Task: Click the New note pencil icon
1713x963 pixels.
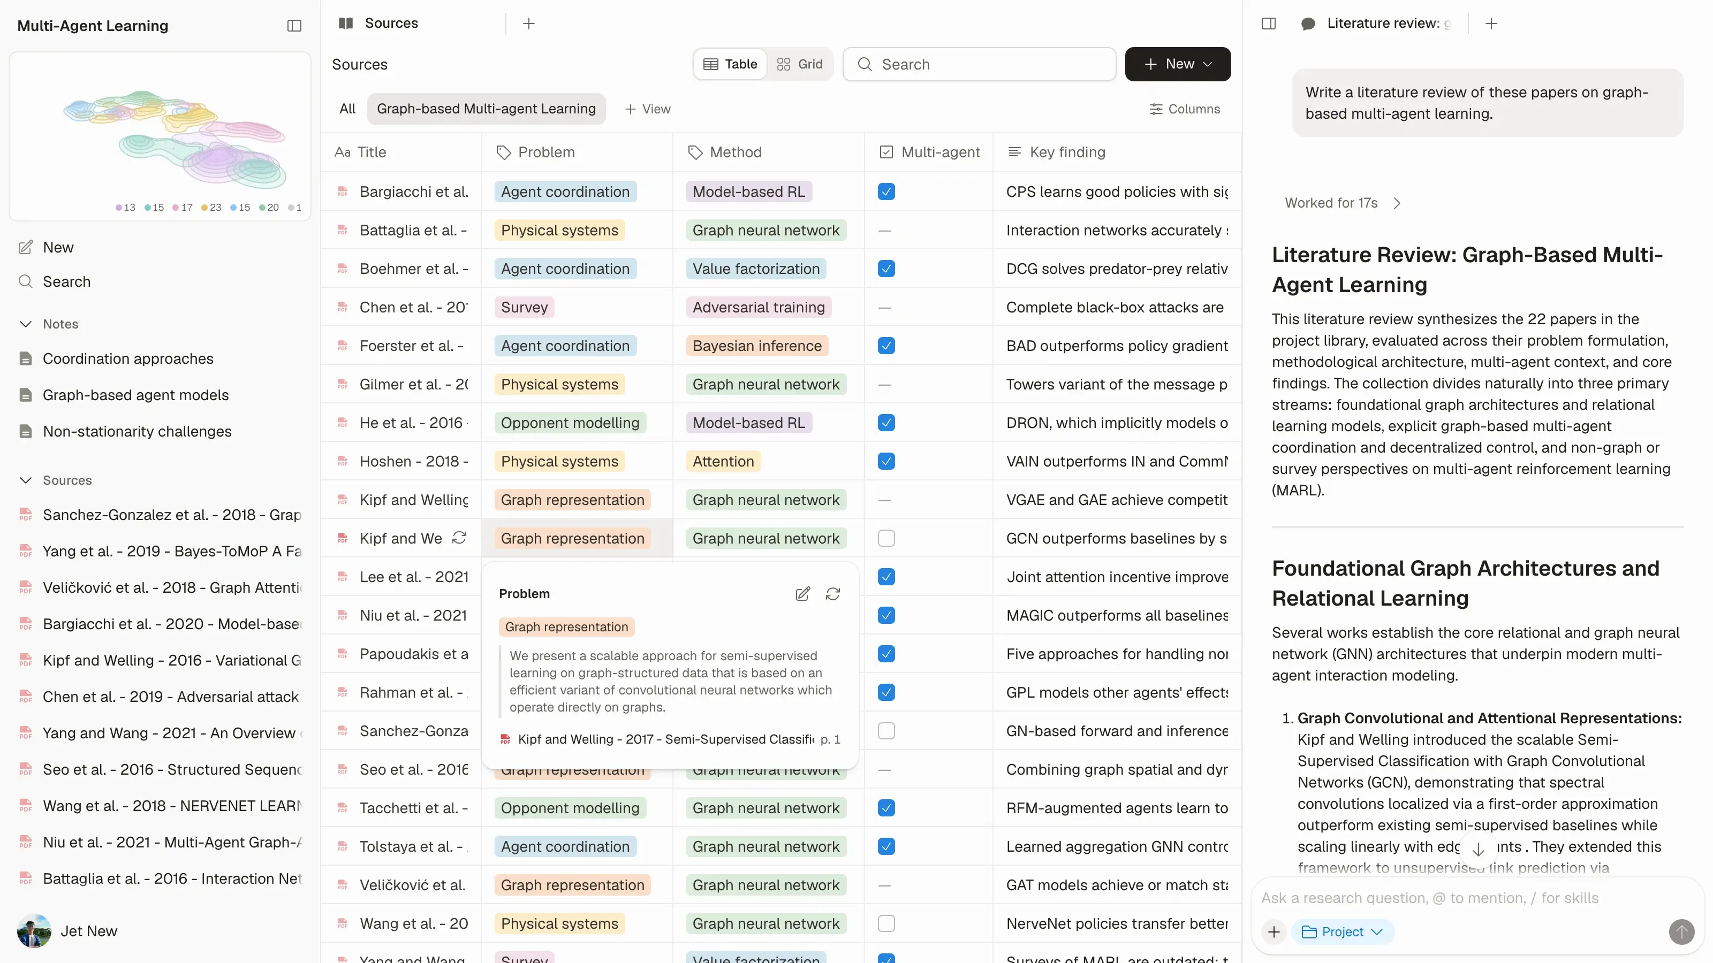Action: pos(25,247)
